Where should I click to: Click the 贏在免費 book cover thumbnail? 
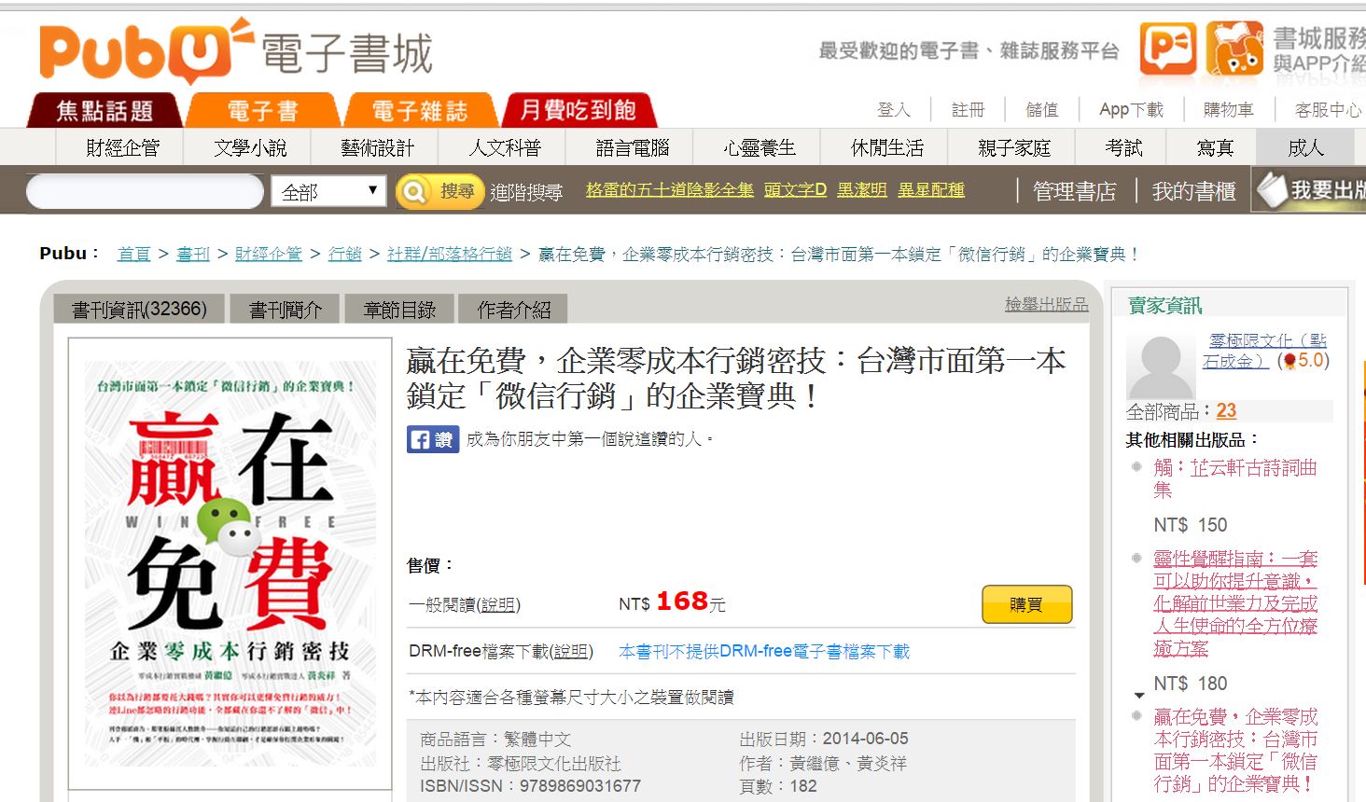pos(230,566)
